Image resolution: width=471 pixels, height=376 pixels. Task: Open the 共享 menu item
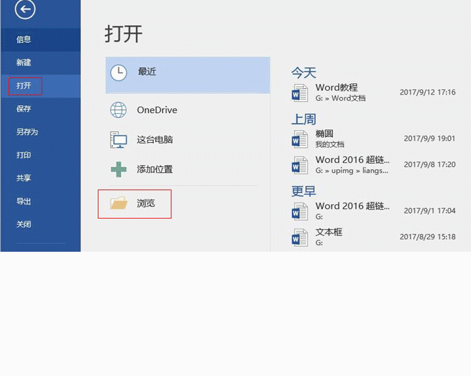pos(41,178)
